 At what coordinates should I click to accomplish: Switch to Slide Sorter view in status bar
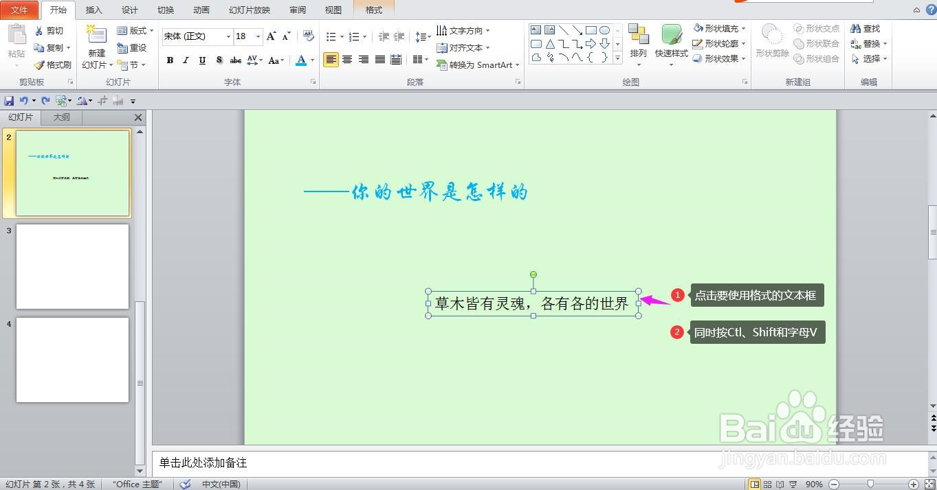tap(767, 484)
